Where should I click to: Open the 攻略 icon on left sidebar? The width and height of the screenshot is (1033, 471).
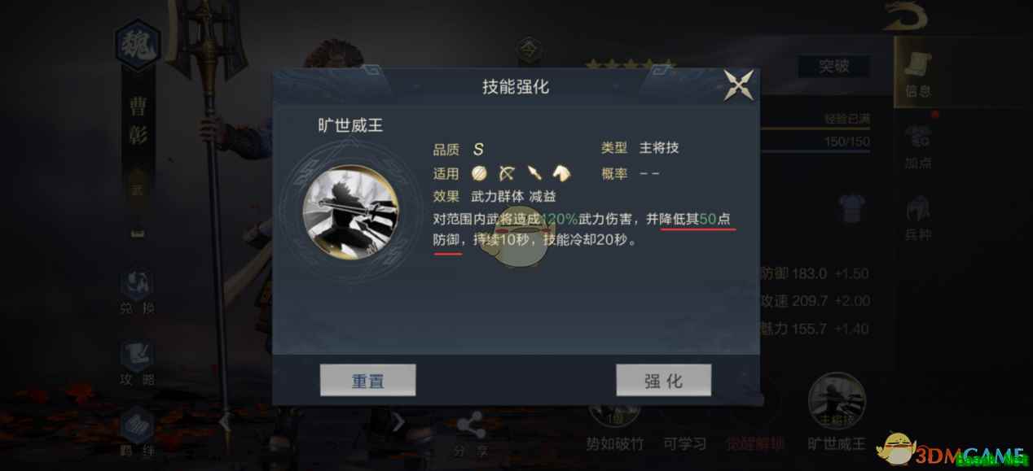tap(136, 364)
